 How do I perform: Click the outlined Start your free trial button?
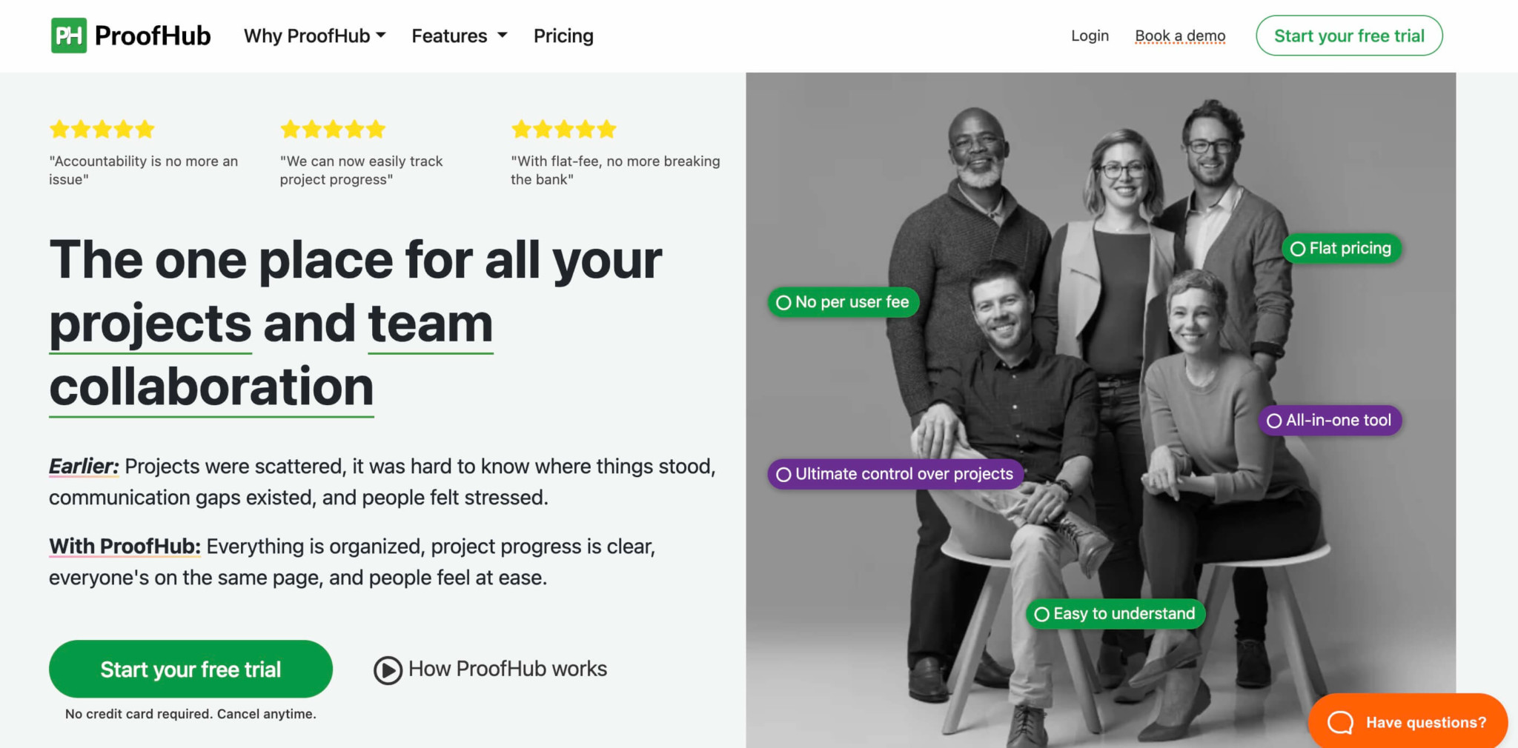click(x=1349, y=36)
